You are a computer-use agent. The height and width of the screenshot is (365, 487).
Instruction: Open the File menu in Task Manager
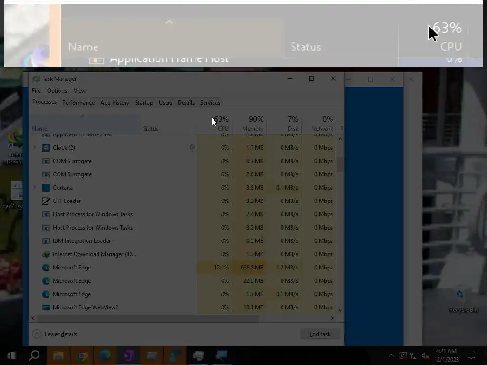click(36, 91)
